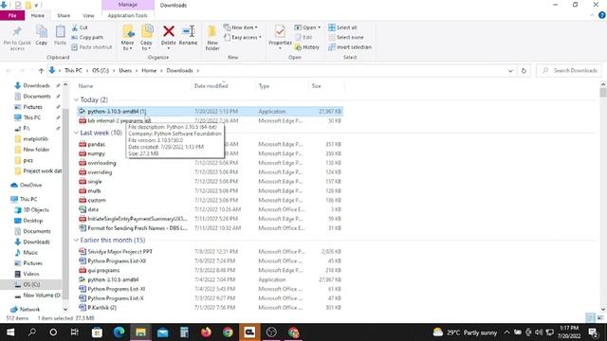This screenshot has height=341, width=607.
Task: Click the Manage contextual tab
Action: pos(128,5)
